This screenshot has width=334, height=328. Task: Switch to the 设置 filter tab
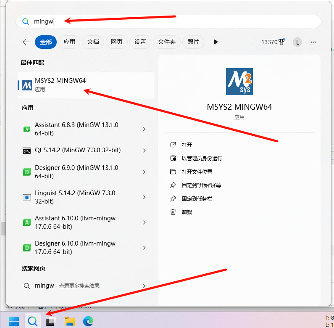(x=140, y=42)
